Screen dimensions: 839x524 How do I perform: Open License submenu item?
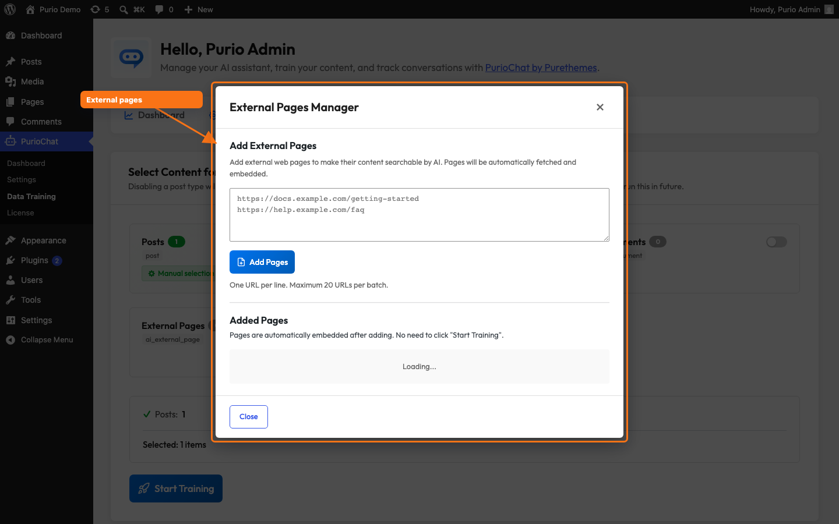[x=20, y=213]
